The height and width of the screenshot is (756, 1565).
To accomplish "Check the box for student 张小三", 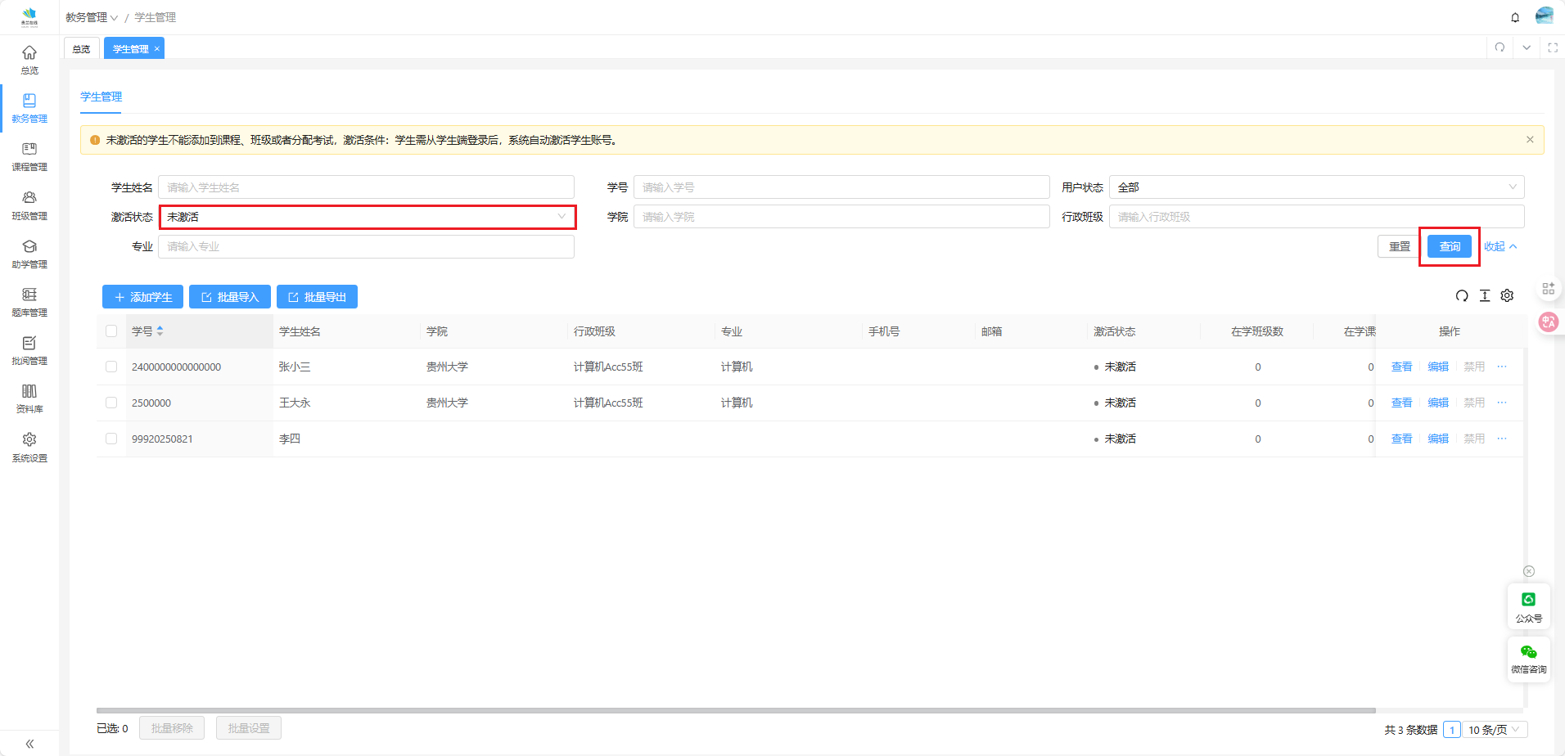I will (111, 367).
